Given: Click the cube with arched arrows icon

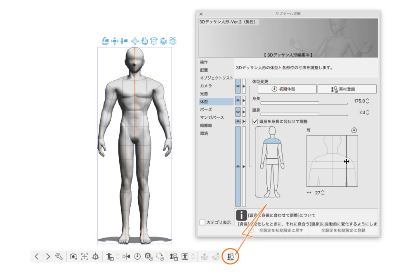Looking at the screenshot, I should (154, 41).
